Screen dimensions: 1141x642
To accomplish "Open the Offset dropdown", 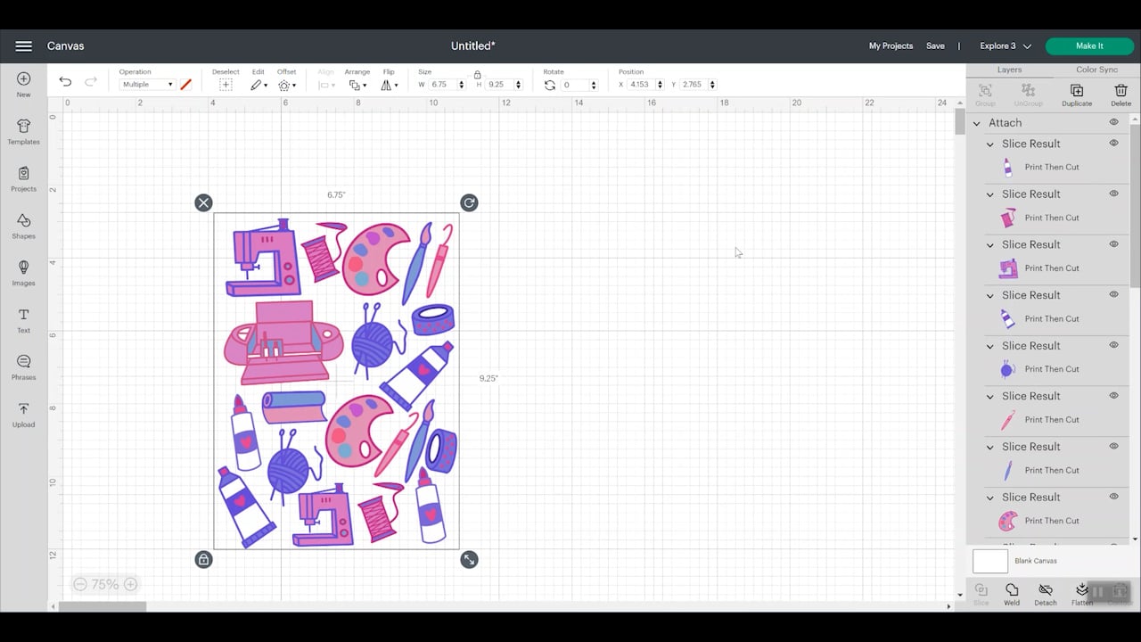I will pos(286,85).
